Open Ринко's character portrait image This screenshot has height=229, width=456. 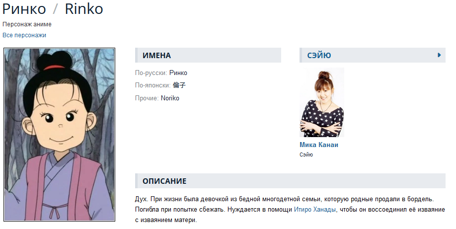tap(60, 135)
